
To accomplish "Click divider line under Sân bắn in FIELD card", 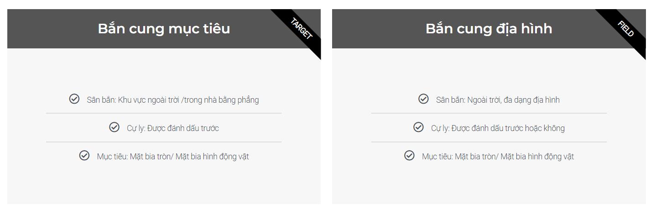I will [x=489, y=113].
